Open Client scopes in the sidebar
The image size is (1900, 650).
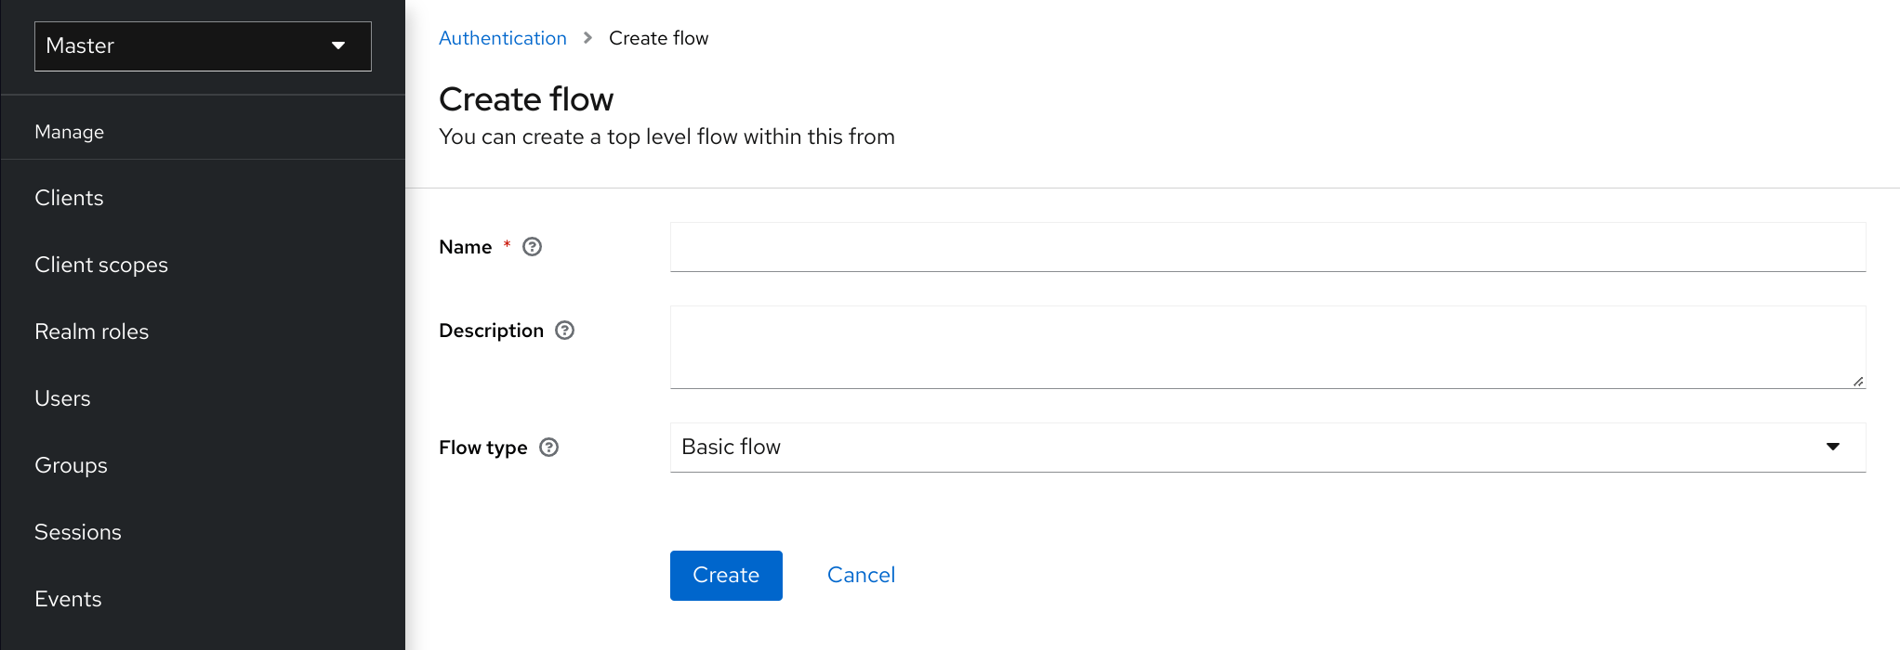(x=101, y=265)
